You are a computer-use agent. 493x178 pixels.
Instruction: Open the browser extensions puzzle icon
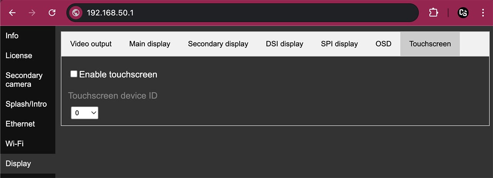click(433, 13)
